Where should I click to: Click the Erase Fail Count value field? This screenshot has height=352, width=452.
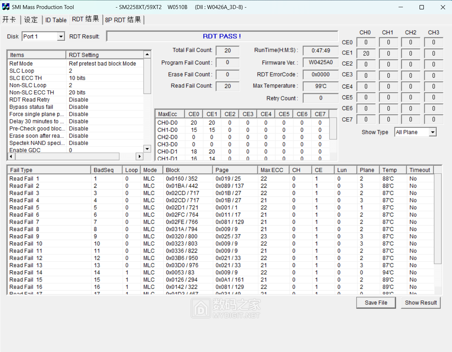(227, 74)
